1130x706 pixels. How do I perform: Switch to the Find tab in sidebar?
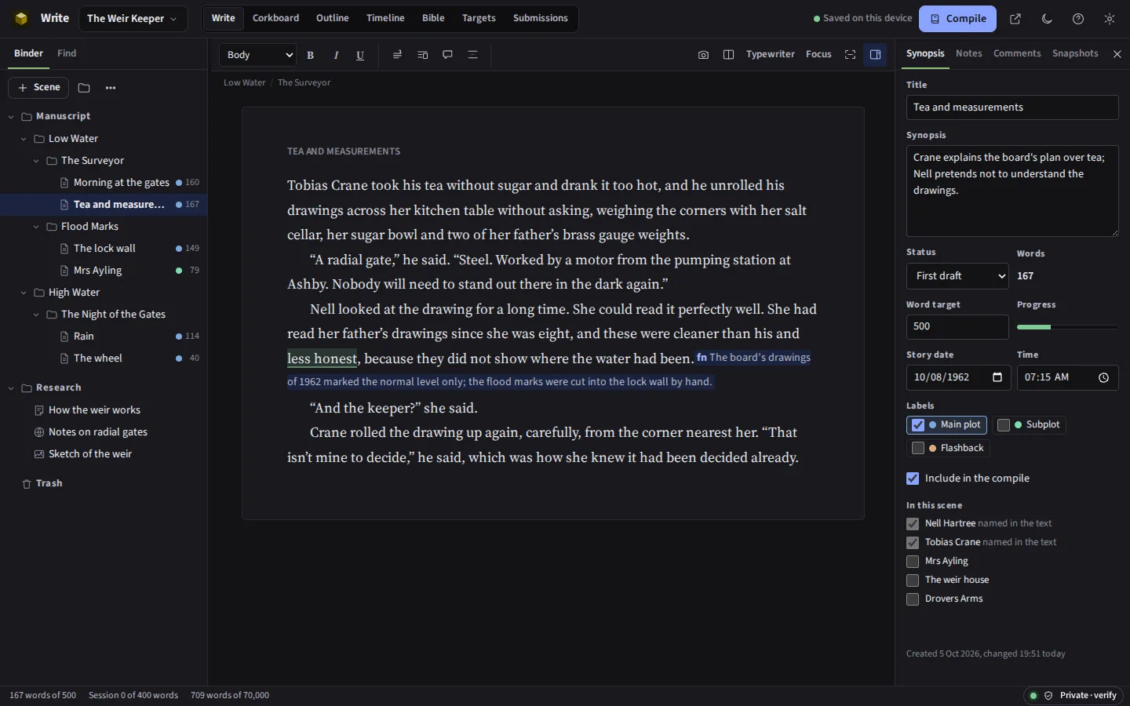pos(67,53)
